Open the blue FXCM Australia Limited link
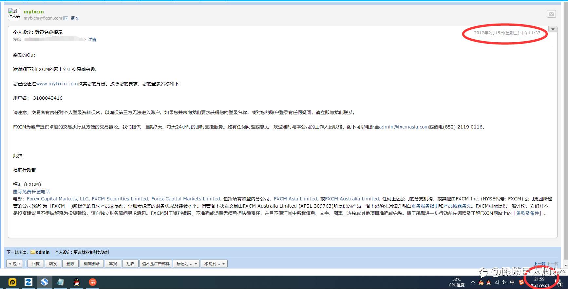This screenshot has width=568, height=289. pyautogui.click(x=352, y=199)
